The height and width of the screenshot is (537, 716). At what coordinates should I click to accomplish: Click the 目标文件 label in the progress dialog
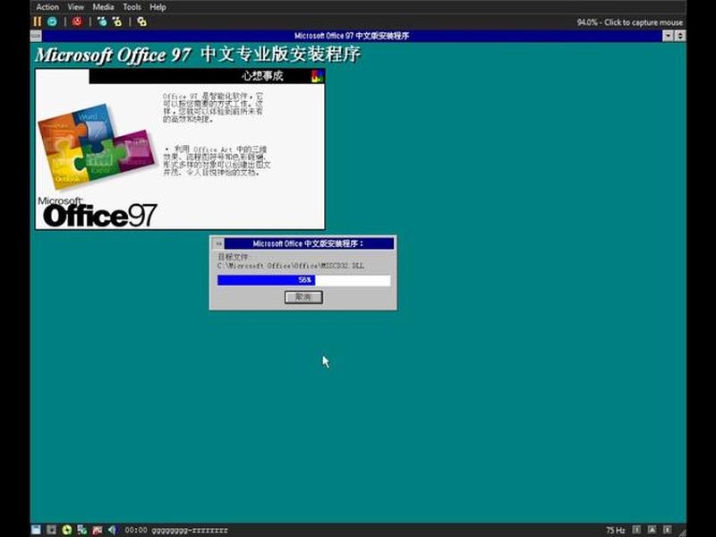click(234, 257)
